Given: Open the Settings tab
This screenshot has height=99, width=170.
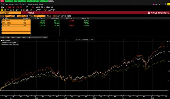Looking at the screenshot, I should pyautogui.click(x=31, y=13).
